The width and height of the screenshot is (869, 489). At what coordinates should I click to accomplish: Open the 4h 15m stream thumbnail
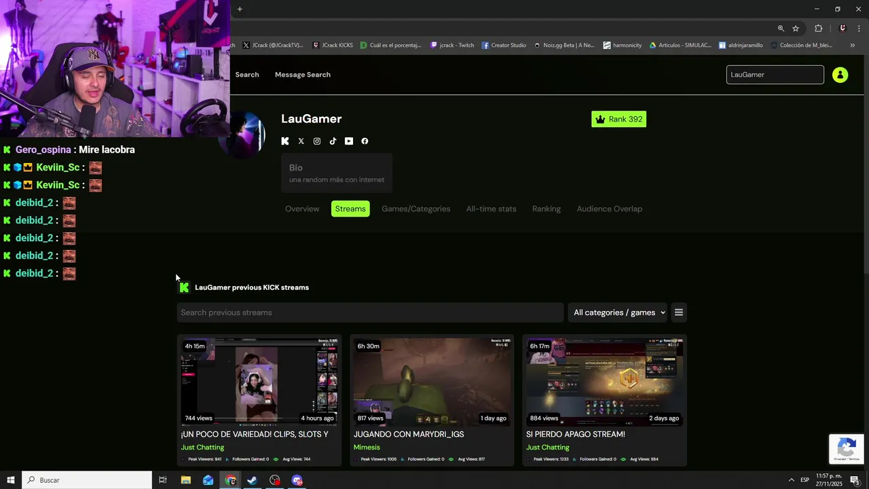(x=259, y=382)
